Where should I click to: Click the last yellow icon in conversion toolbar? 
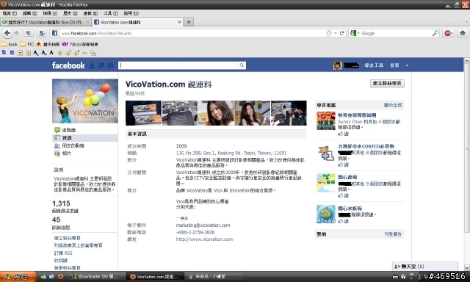point(93,53)
